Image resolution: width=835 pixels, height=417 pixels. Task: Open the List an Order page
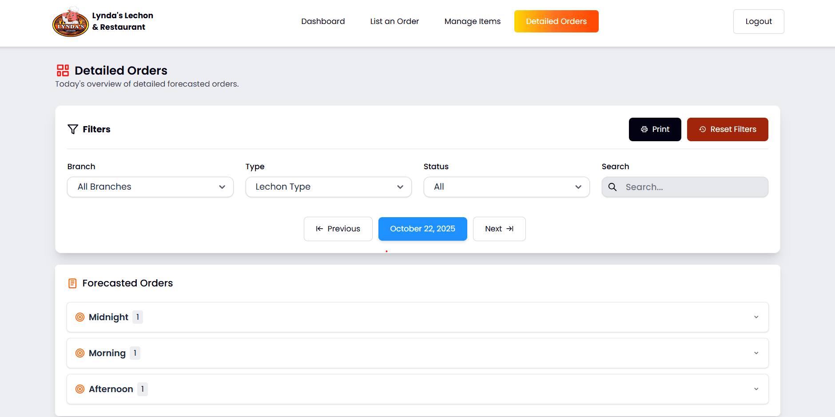tap(394, 21)
